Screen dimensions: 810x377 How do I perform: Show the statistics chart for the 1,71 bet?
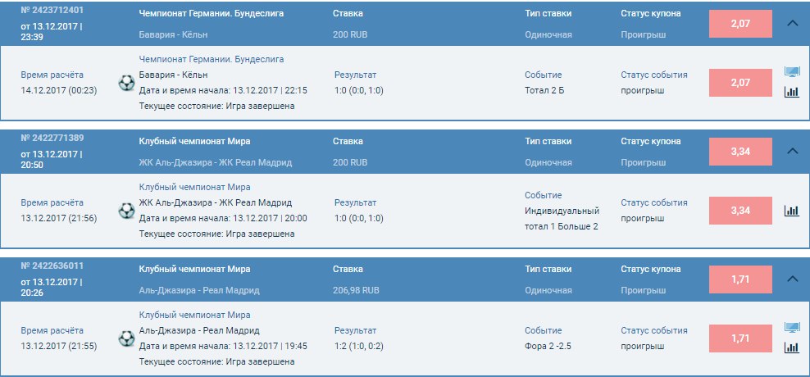click(792, 347)
